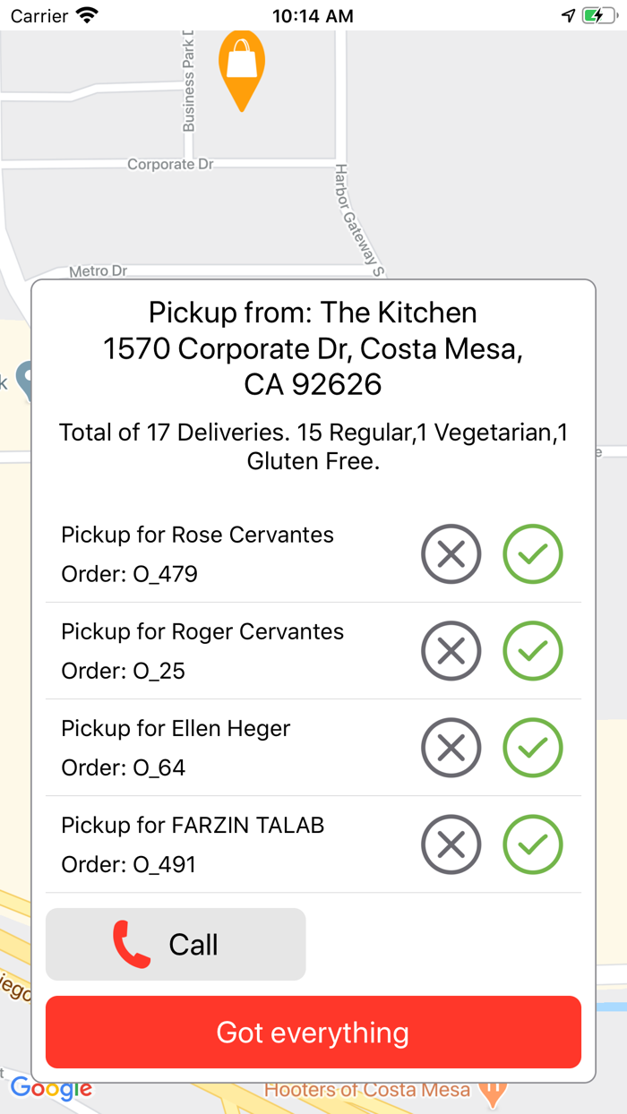Image resolution: width=627 pixels, height=1114 pixels.
Task: Call the restaurant using Call button
Action: (176, 945)
